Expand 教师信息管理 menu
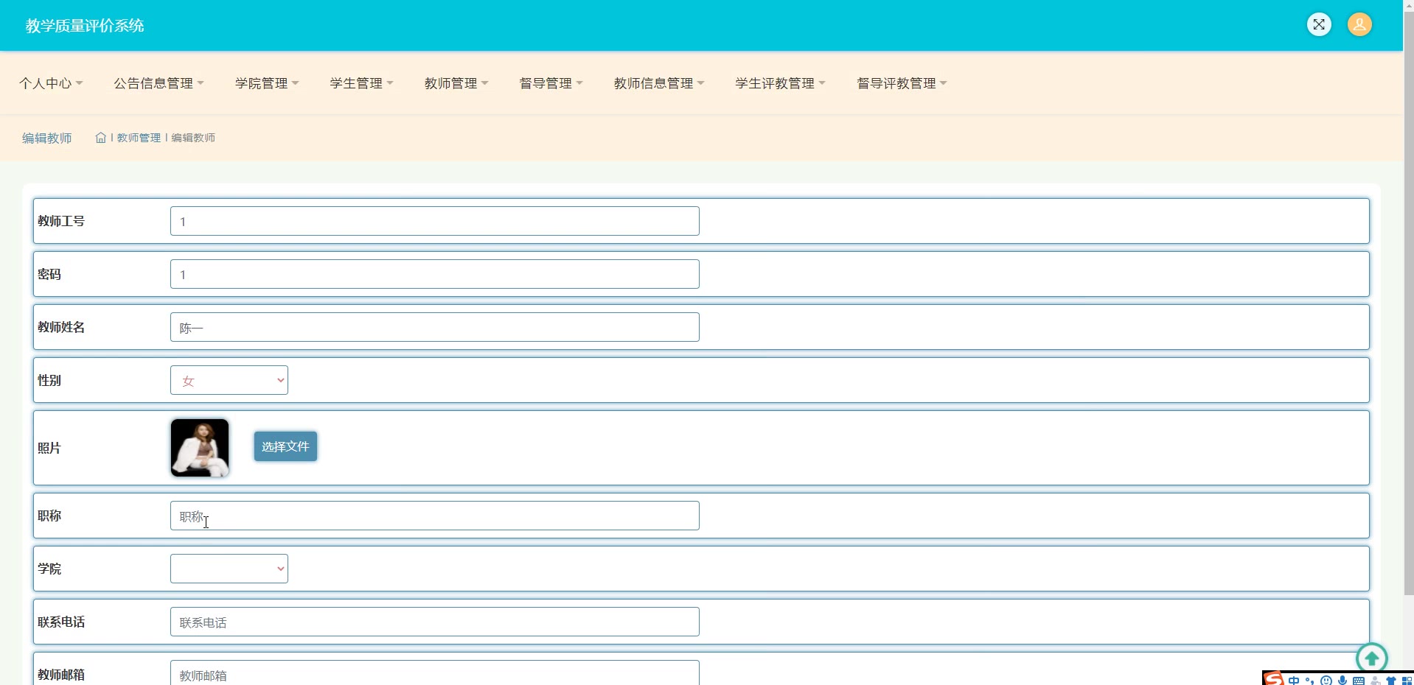The width and height of the screenshot is (1414, 685). 659,83
